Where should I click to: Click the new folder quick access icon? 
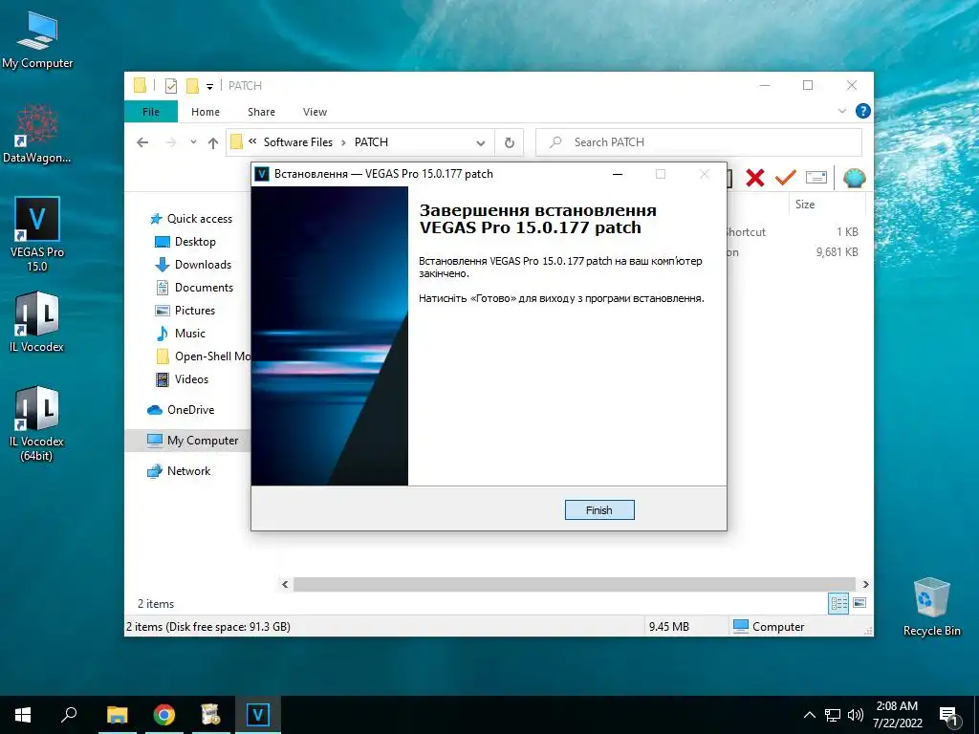point(192,85)
